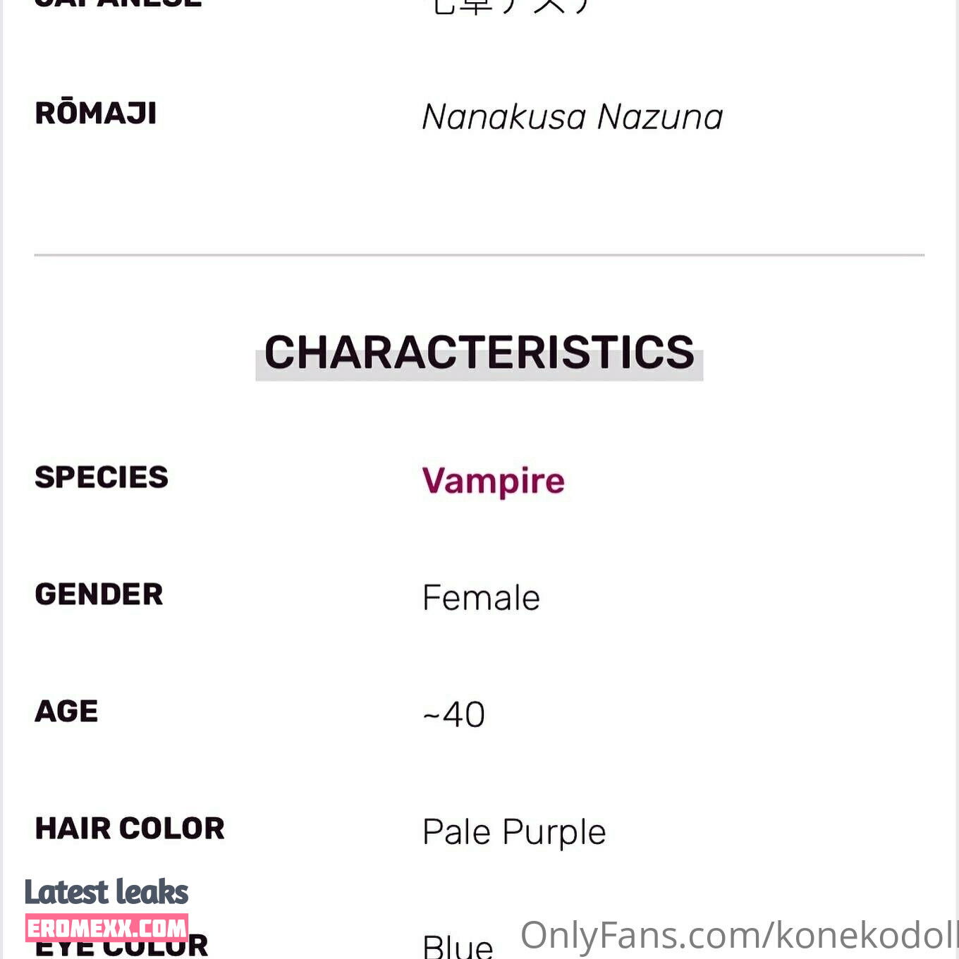Screen dimensions: 959x959
Task: Click the OnlyFans.com/konekodoll watermark text
Action: tap(739, 936)
